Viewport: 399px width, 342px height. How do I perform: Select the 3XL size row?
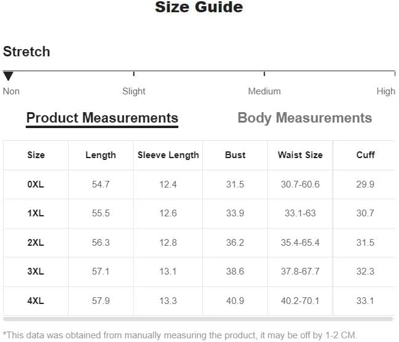(199, 272)
